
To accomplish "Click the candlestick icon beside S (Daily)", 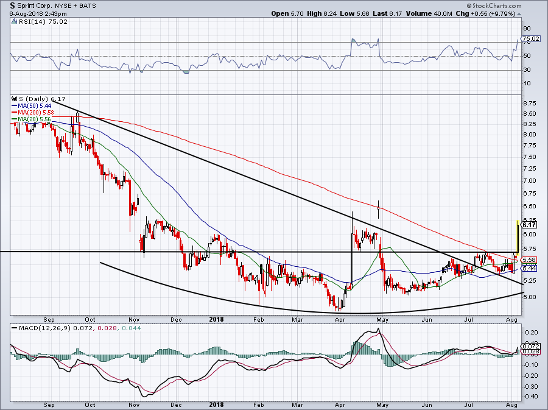I will 15,99.
